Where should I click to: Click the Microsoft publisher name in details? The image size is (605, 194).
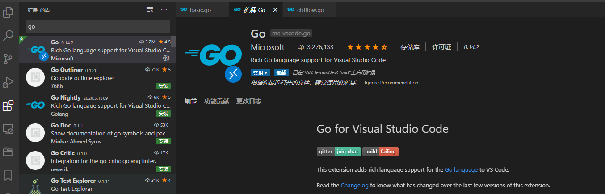(x=268, y=47)
